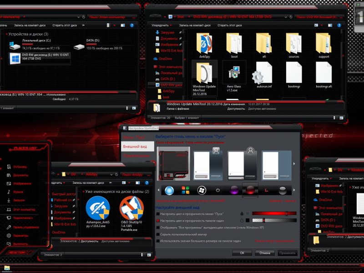This screenshot has width=364, height=273.
Task: Open the AntiSpy folder in the E: drive file grid
Action: [204, 45]
